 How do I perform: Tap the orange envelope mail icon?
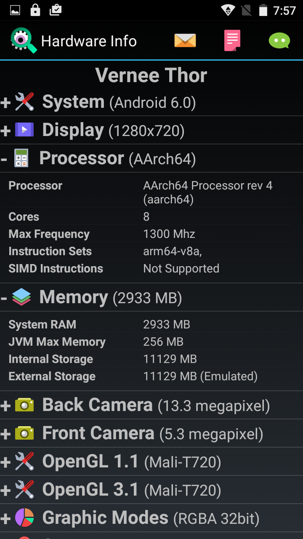185,40
